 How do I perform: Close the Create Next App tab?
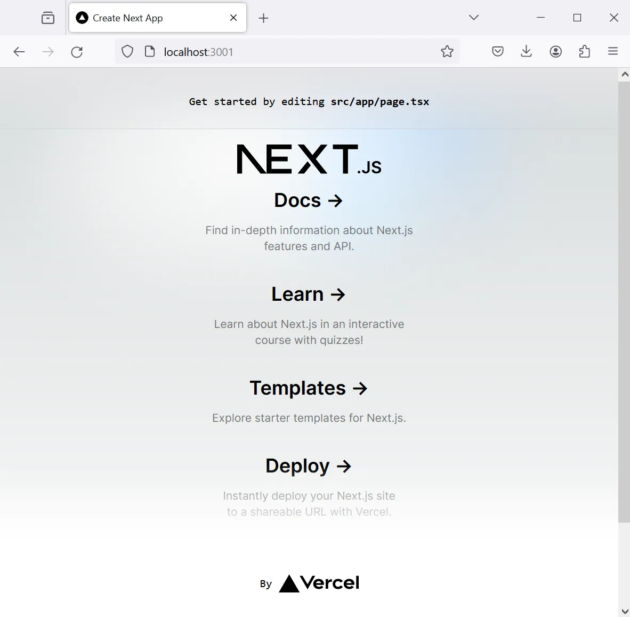click(233, 18)
